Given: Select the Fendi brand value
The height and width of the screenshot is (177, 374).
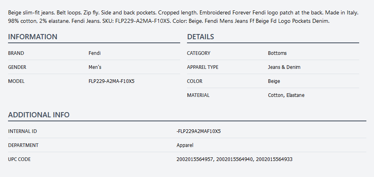Looking at the screenshot, I should point(94,53).
